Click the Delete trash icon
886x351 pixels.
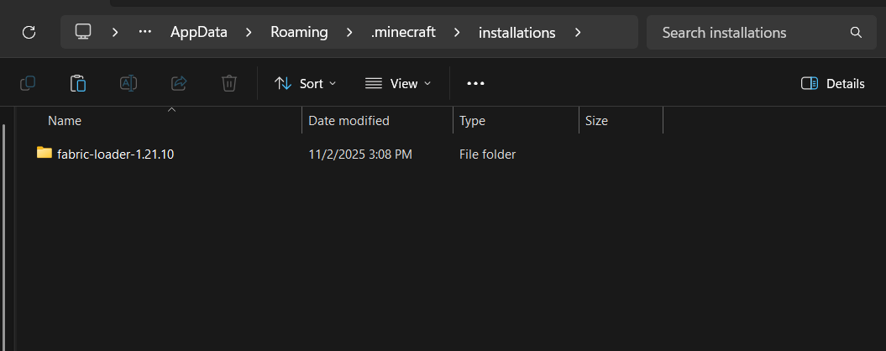[228, 83]
